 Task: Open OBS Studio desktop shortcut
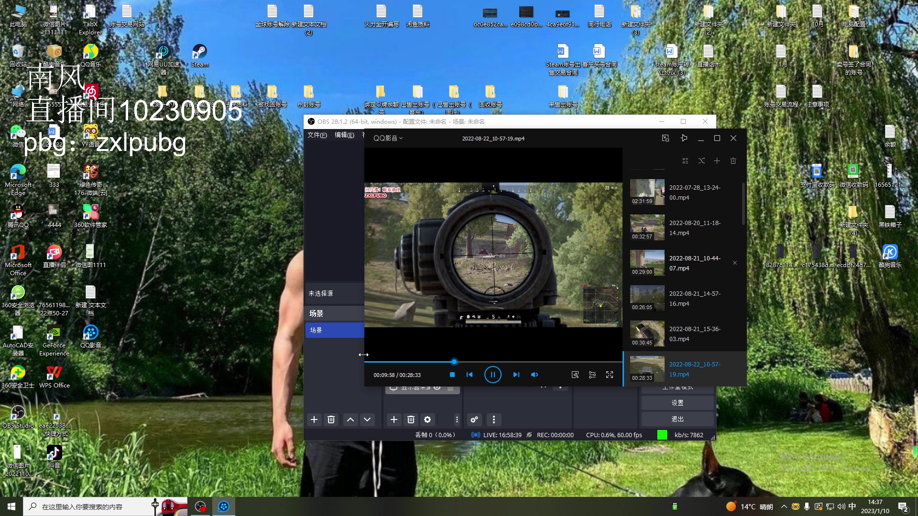[18, 417]
